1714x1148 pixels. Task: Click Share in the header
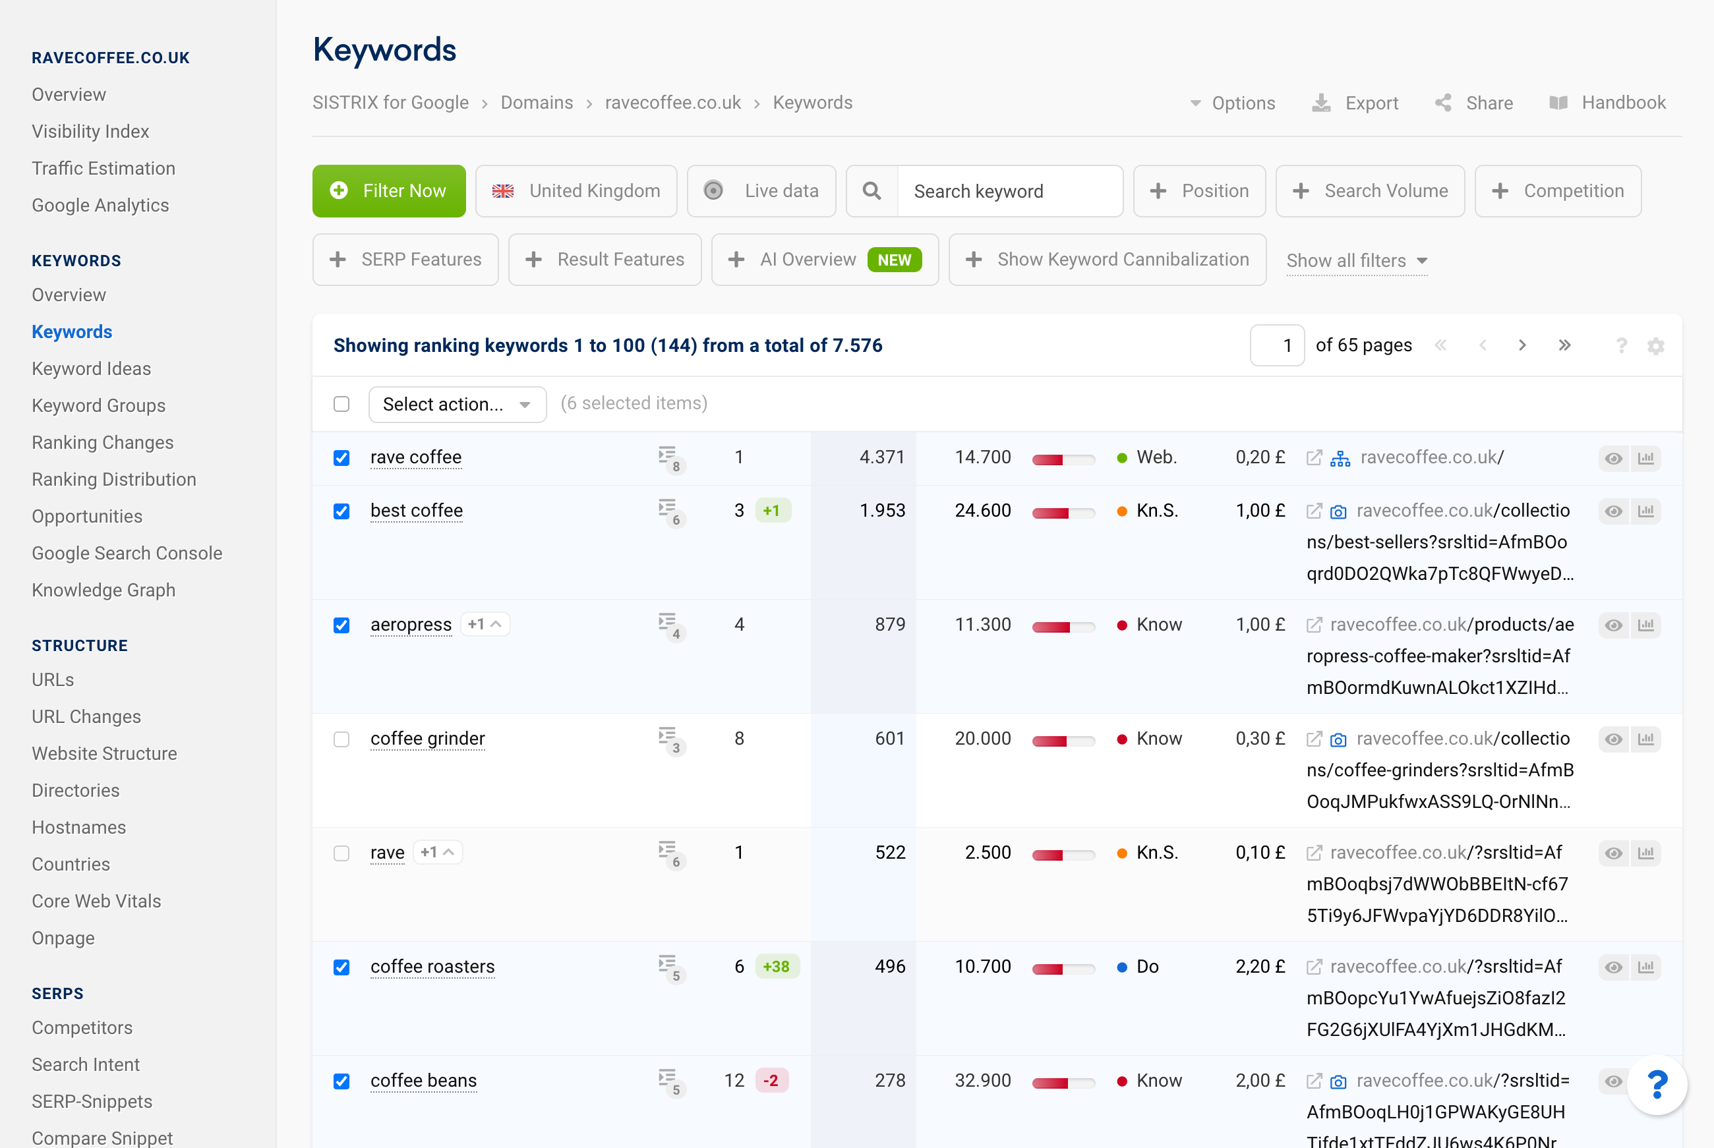tap(1474, 103)
